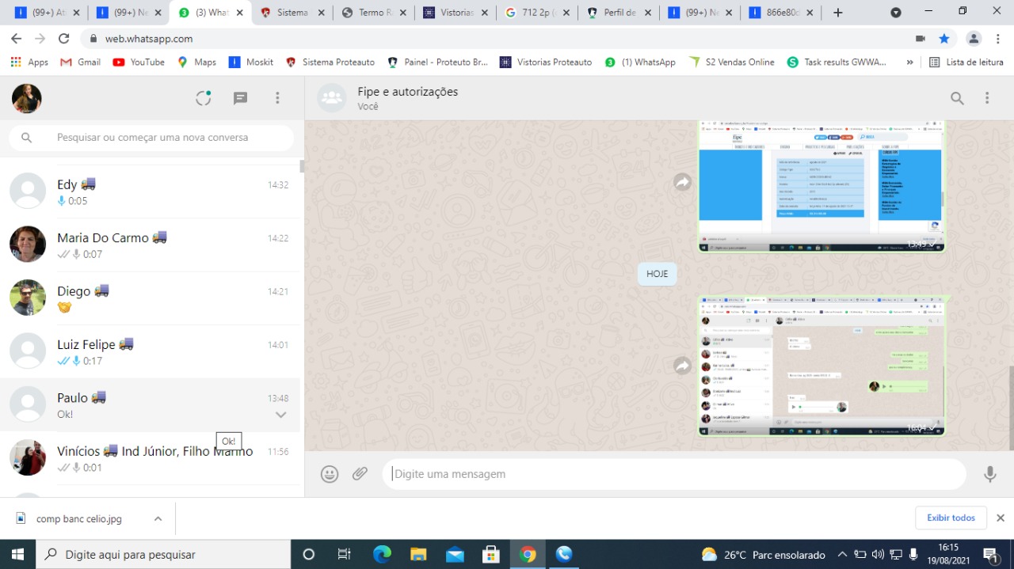Open the sidebar three-dot menu
The height and width of the screenshot is (569, 1014).
(277, 98)
